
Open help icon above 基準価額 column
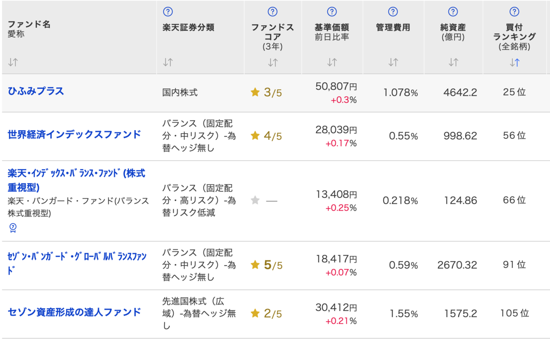[x=332, y=12]
